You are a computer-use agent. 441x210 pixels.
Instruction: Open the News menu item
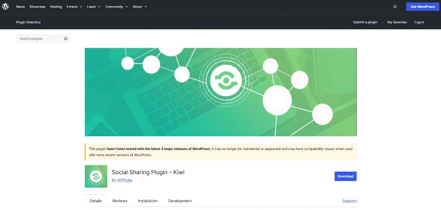(20, 7)
